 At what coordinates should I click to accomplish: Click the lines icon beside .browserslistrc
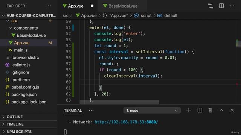8,57
